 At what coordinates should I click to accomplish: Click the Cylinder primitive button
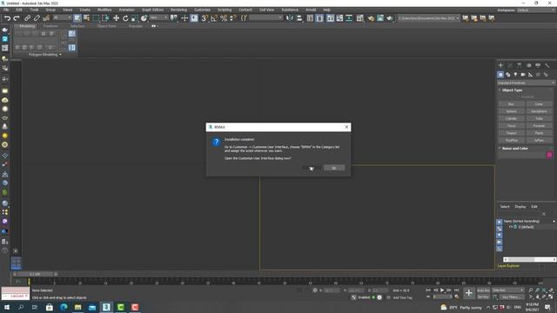click(511, 118)
